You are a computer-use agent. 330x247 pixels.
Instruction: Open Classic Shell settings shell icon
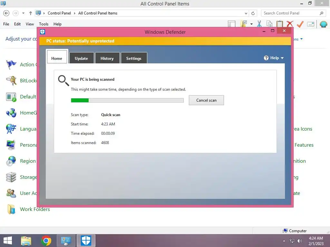pos(324,24)
